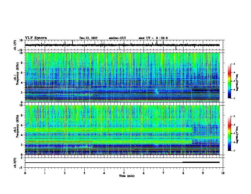Image resolution: width=251 pixels, height=194 pixels.
Task: Click the "4" kHz tick on ch.1 frequency axis
Action: [22, 83]
